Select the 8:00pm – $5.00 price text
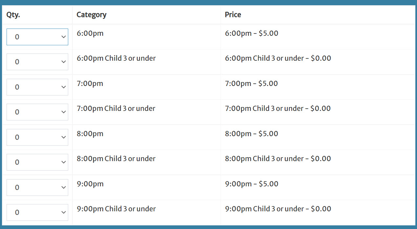The height and width of the screenshot is (229, 417). tap(252, 134)
